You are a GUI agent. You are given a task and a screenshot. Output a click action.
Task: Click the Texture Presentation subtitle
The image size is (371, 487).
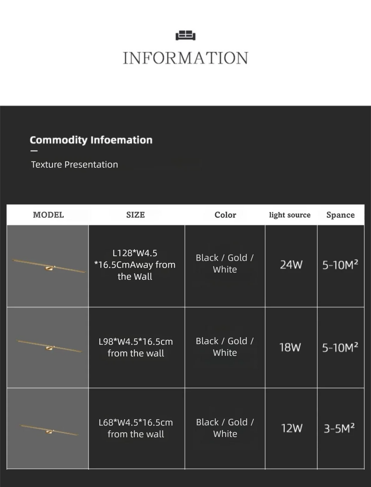[75, 165]
